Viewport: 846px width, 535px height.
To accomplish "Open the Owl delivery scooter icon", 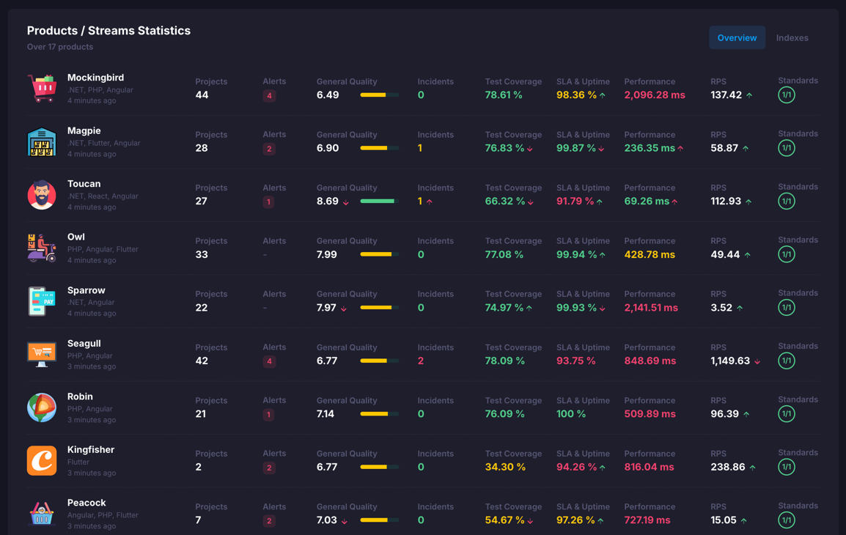I will pyautogui.click(x=42, y=248).
